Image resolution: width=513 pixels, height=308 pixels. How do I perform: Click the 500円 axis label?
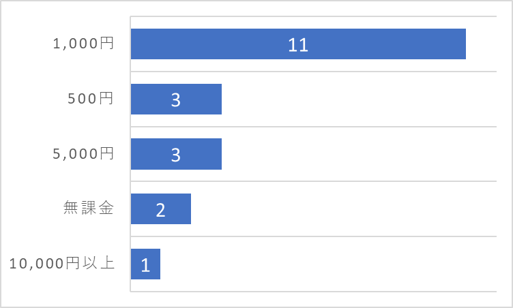(x=91, y=98)
